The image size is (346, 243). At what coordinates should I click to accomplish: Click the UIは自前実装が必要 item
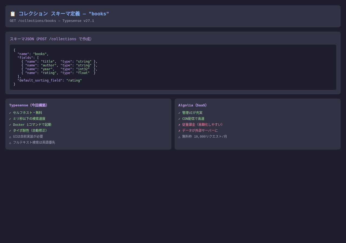26,137
